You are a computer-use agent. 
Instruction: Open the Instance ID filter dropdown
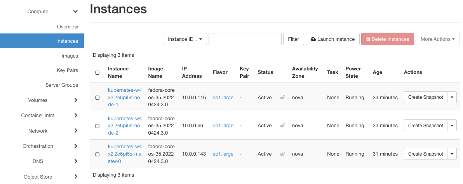point(185,39)
